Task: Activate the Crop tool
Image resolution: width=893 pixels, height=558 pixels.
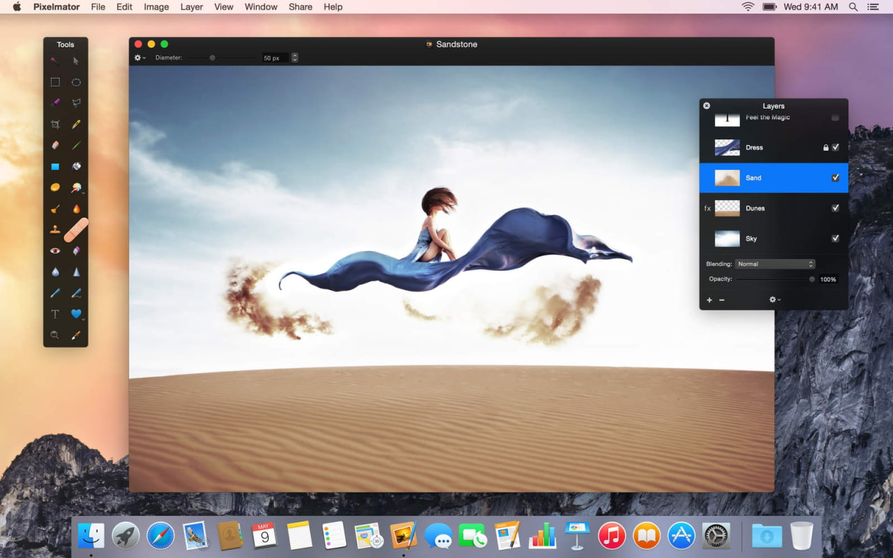Action: (x=54, y=123)
